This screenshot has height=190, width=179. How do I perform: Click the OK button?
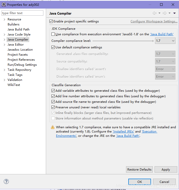(140, 182)
